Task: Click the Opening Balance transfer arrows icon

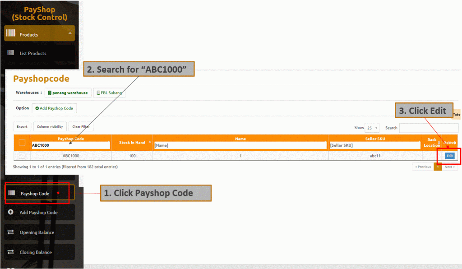Action: (11, 232)
